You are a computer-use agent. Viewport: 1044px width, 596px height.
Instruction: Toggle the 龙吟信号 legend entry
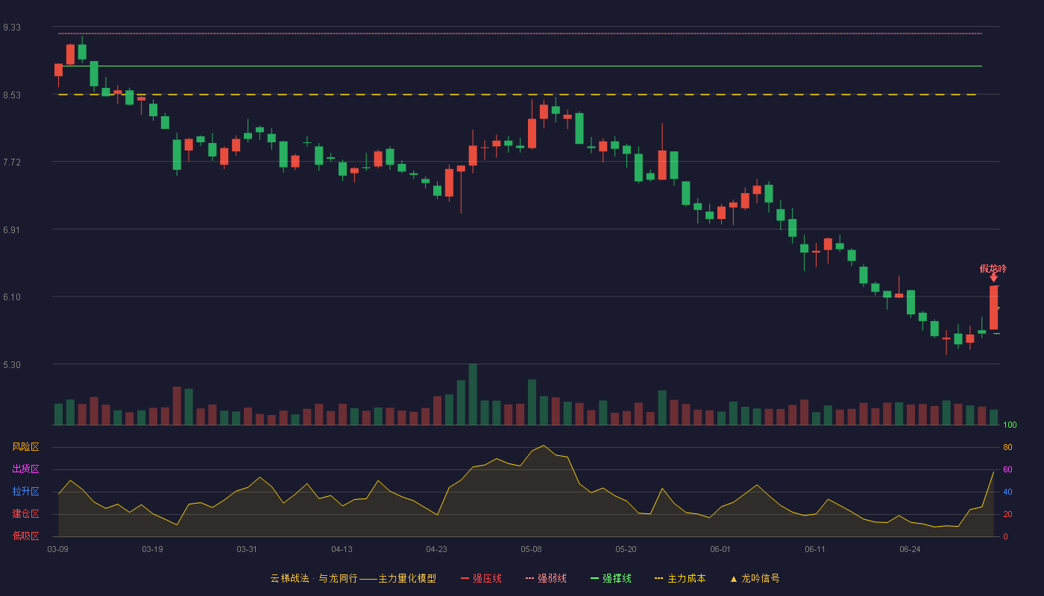pyautogui.click(x=755, y=578)
